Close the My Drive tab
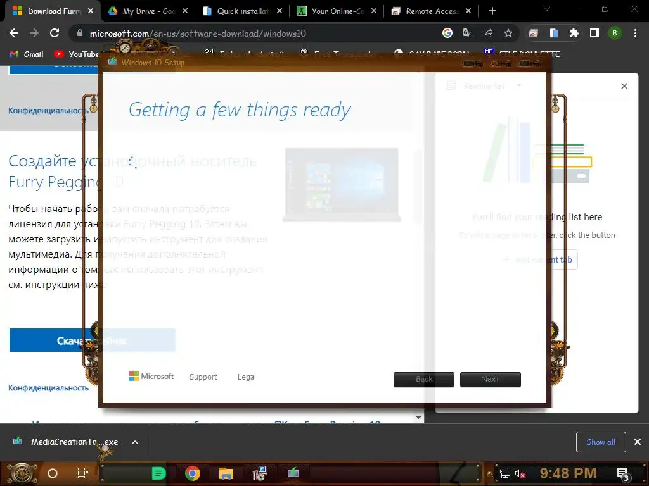The width and height of the screenshot is (649, 486). coord(185,11)
